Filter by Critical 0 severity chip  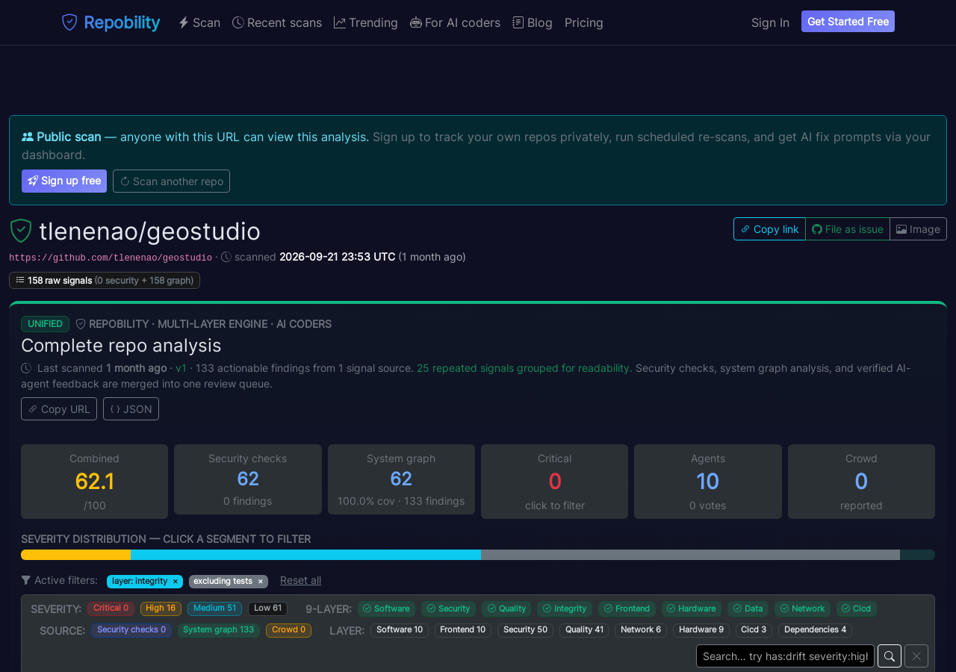point(111,609)
